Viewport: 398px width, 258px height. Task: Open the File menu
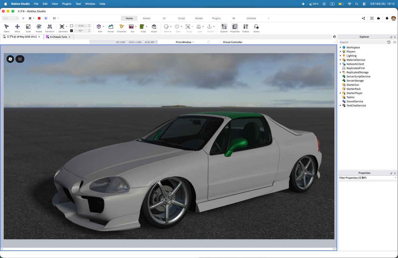coord(36,4)
